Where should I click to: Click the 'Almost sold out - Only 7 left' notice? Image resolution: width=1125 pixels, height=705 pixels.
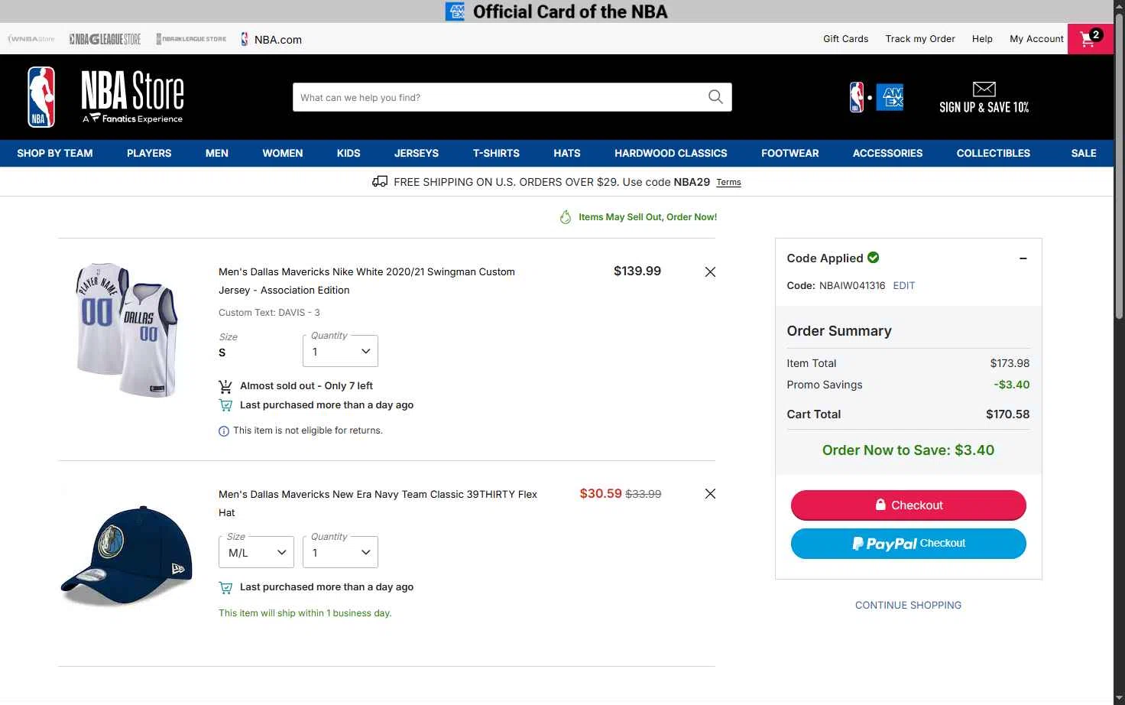306,386
